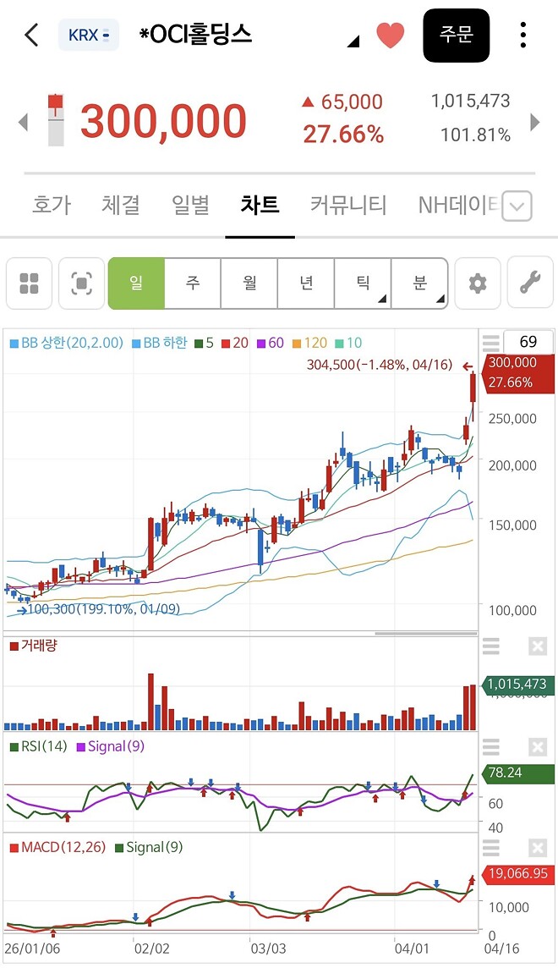Viewport: 558px width, 968px height.
Task: Close the 거래량 volume panel
Action: click(538, 646)
